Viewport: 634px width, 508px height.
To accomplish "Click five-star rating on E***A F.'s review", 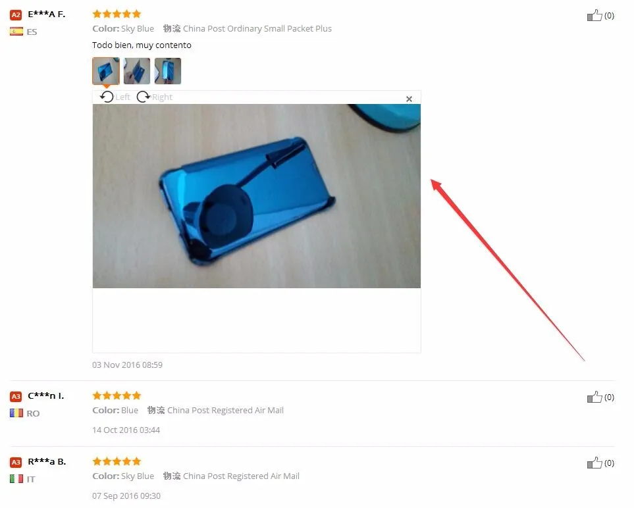I will click(x=117, y=14).
